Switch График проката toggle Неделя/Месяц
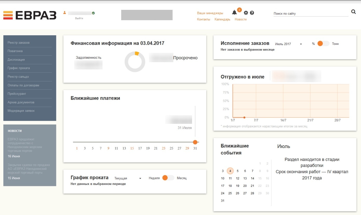 [x=168, y=178]
